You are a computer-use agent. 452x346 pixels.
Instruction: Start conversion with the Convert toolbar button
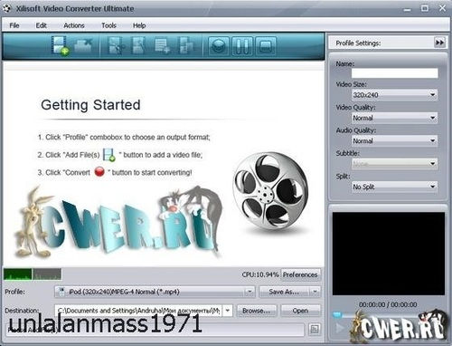[219, 46]
